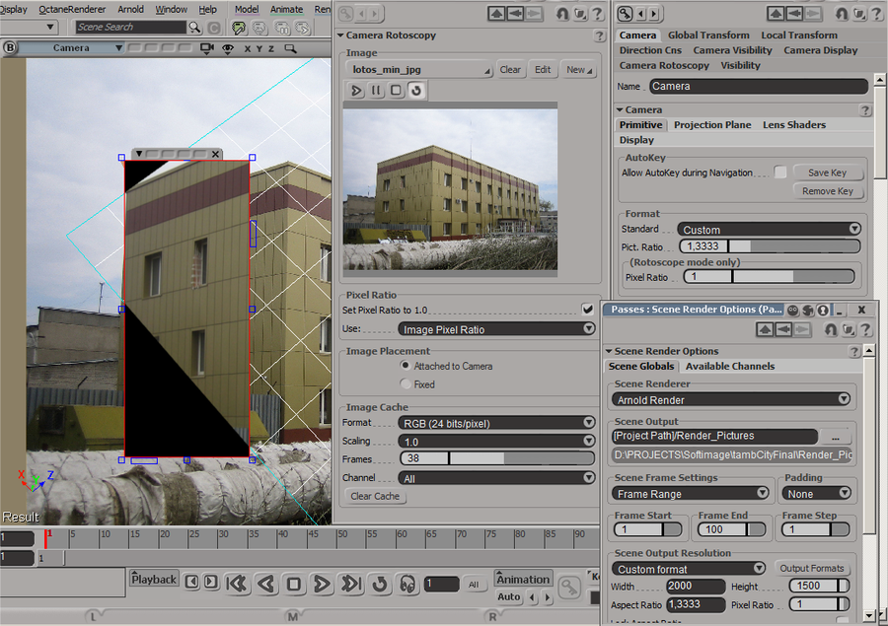
Task: Click the Clear Cache button
Action: (375, 497)
